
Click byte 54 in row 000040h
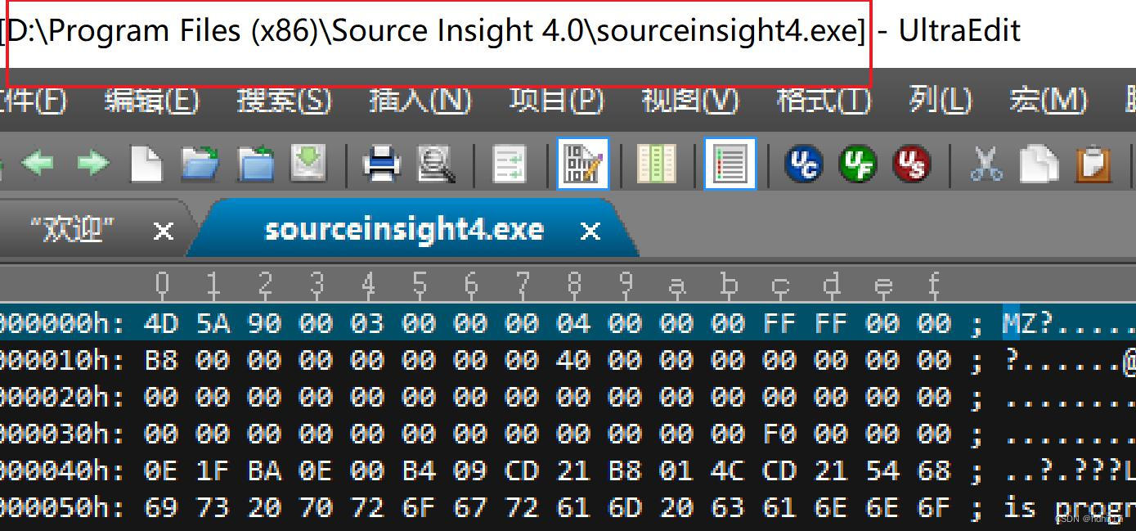click(882, 470)
